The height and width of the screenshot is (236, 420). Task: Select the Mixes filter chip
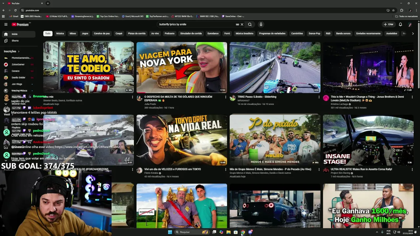point(73,33)
